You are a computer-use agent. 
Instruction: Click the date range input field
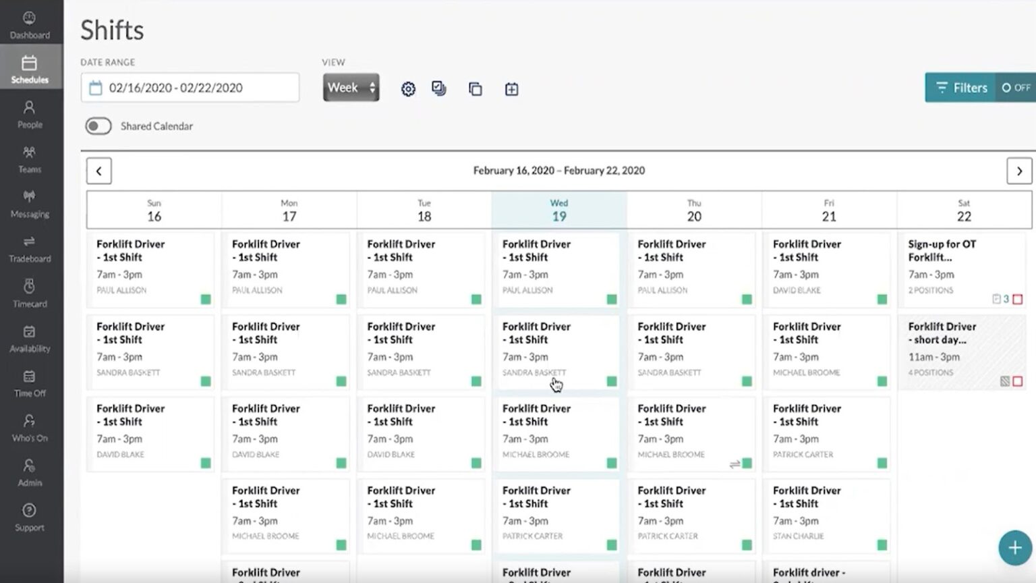(x=190, y=87)
